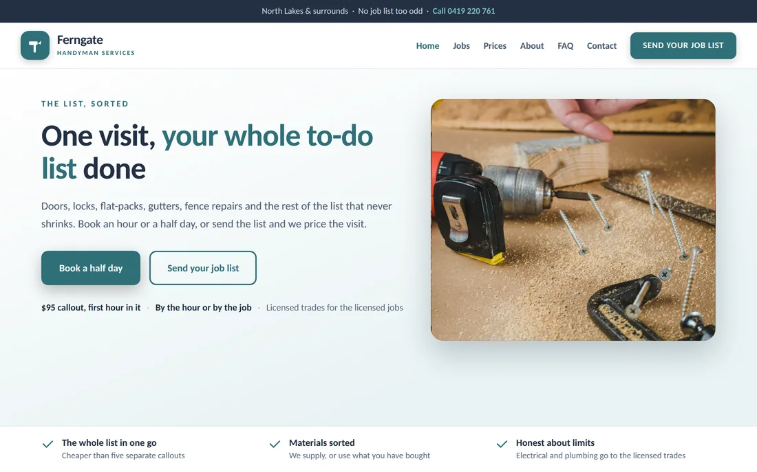Click 'By the hour or by the job' text

203,308
